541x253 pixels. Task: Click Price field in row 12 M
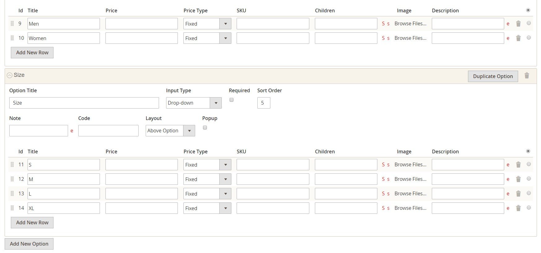coord(142,179)
